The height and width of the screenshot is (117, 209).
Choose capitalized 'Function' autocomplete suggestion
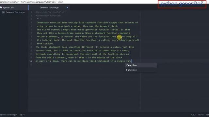141,70
